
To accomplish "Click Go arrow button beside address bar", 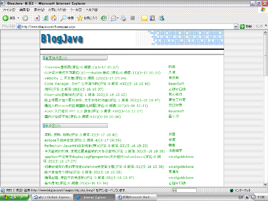I will pos(242,26).
